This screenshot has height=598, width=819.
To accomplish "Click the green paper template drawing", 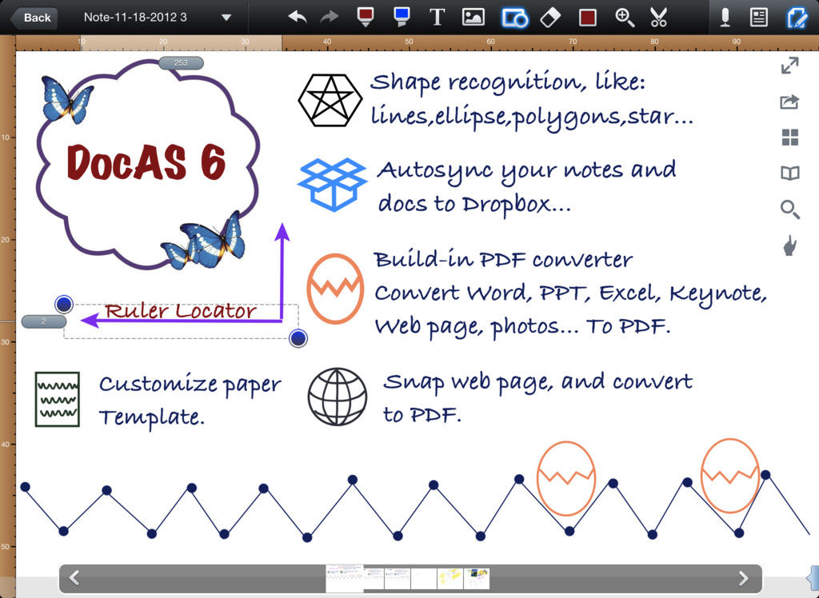I will click(58, 399).
